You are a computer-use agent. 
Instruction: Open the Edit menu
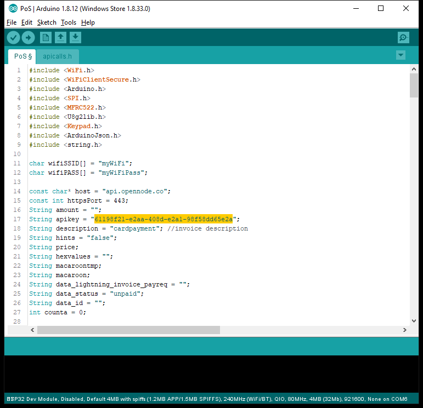point(27,22)
